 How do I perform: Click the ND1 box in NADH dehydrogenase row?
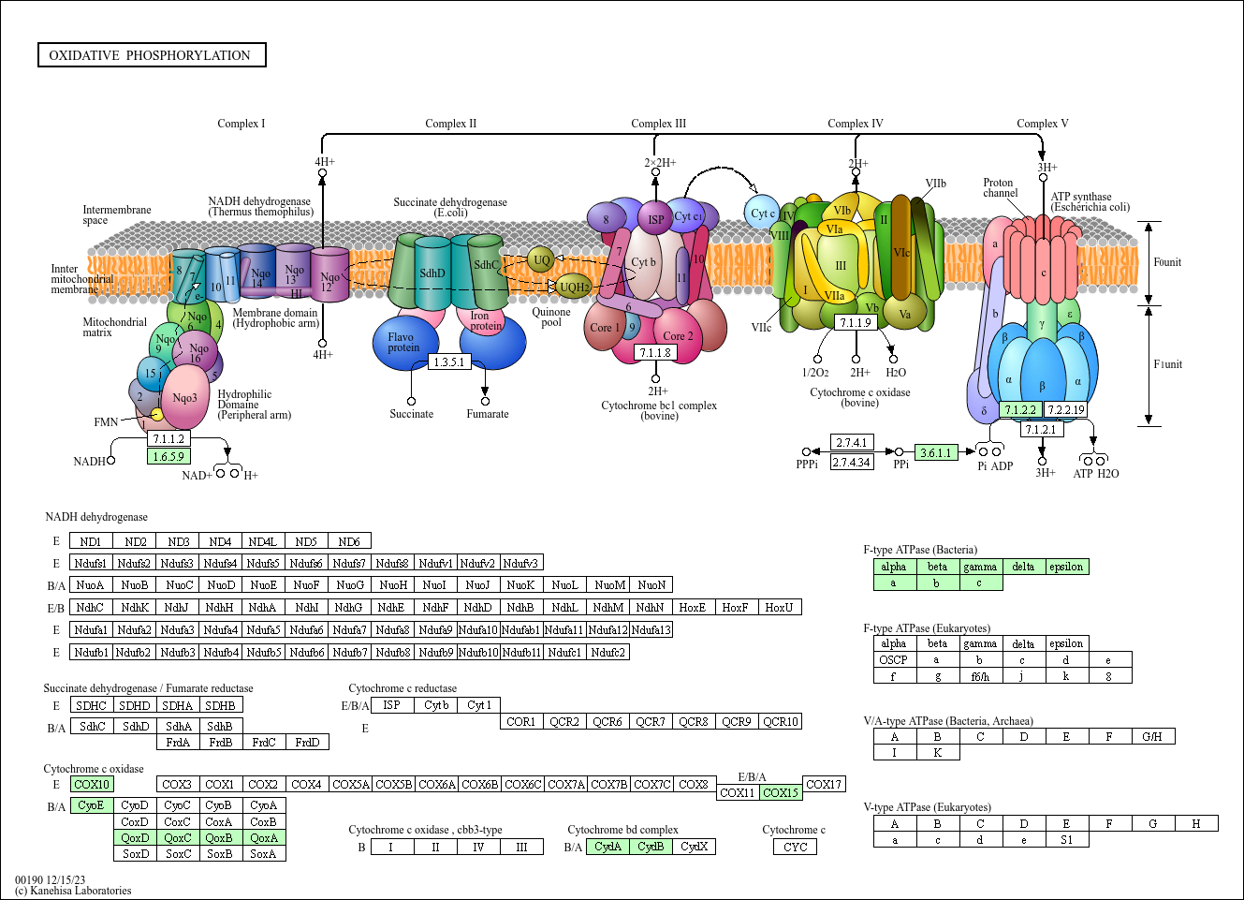(x=91, y=540)
